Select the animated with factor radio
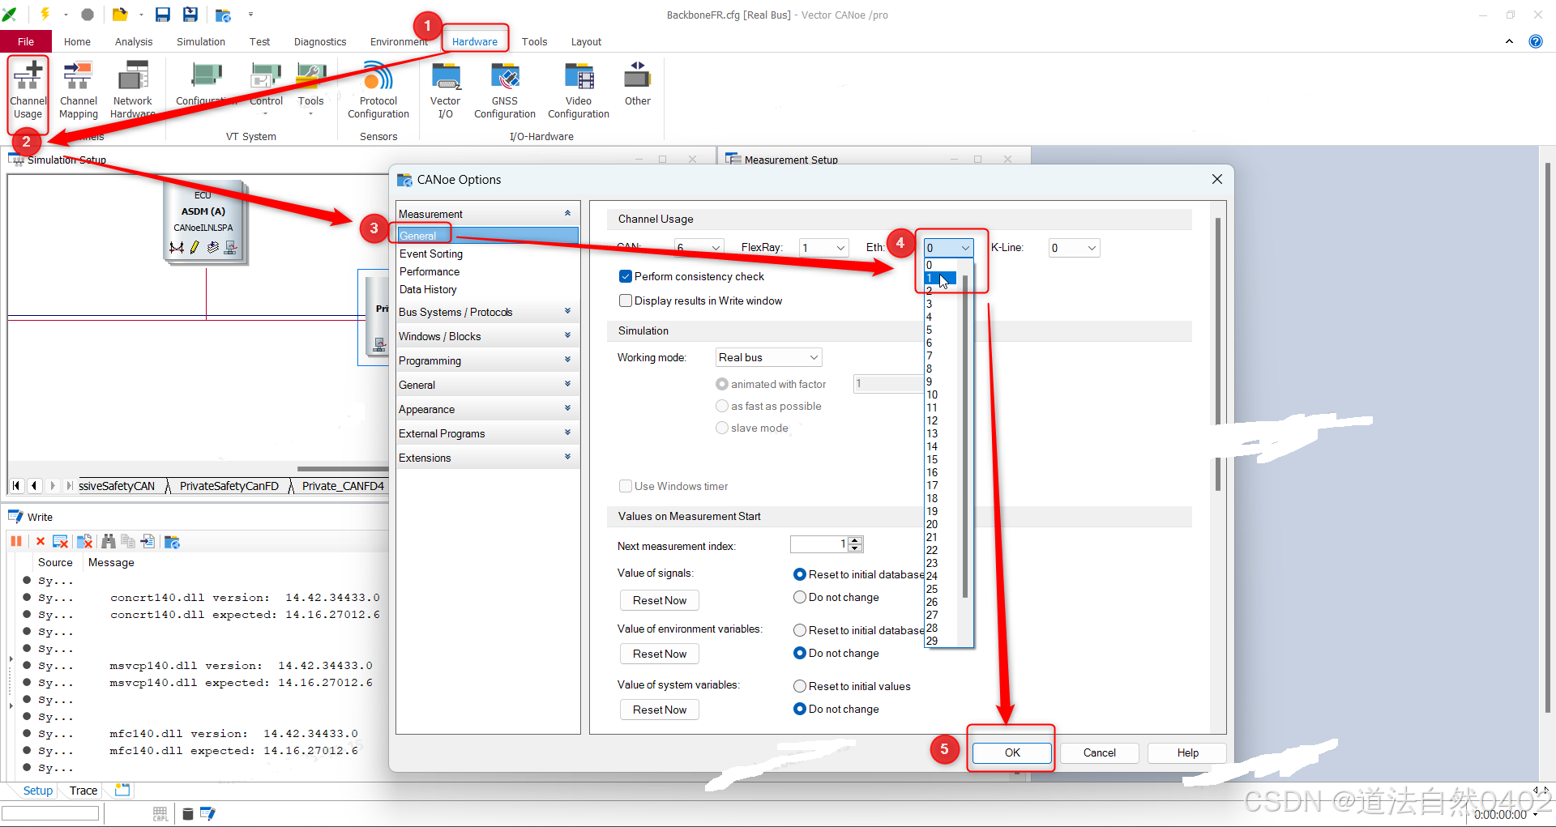Image resolution: width=1556 pixels, height=827 pixels. pos(721,384)
